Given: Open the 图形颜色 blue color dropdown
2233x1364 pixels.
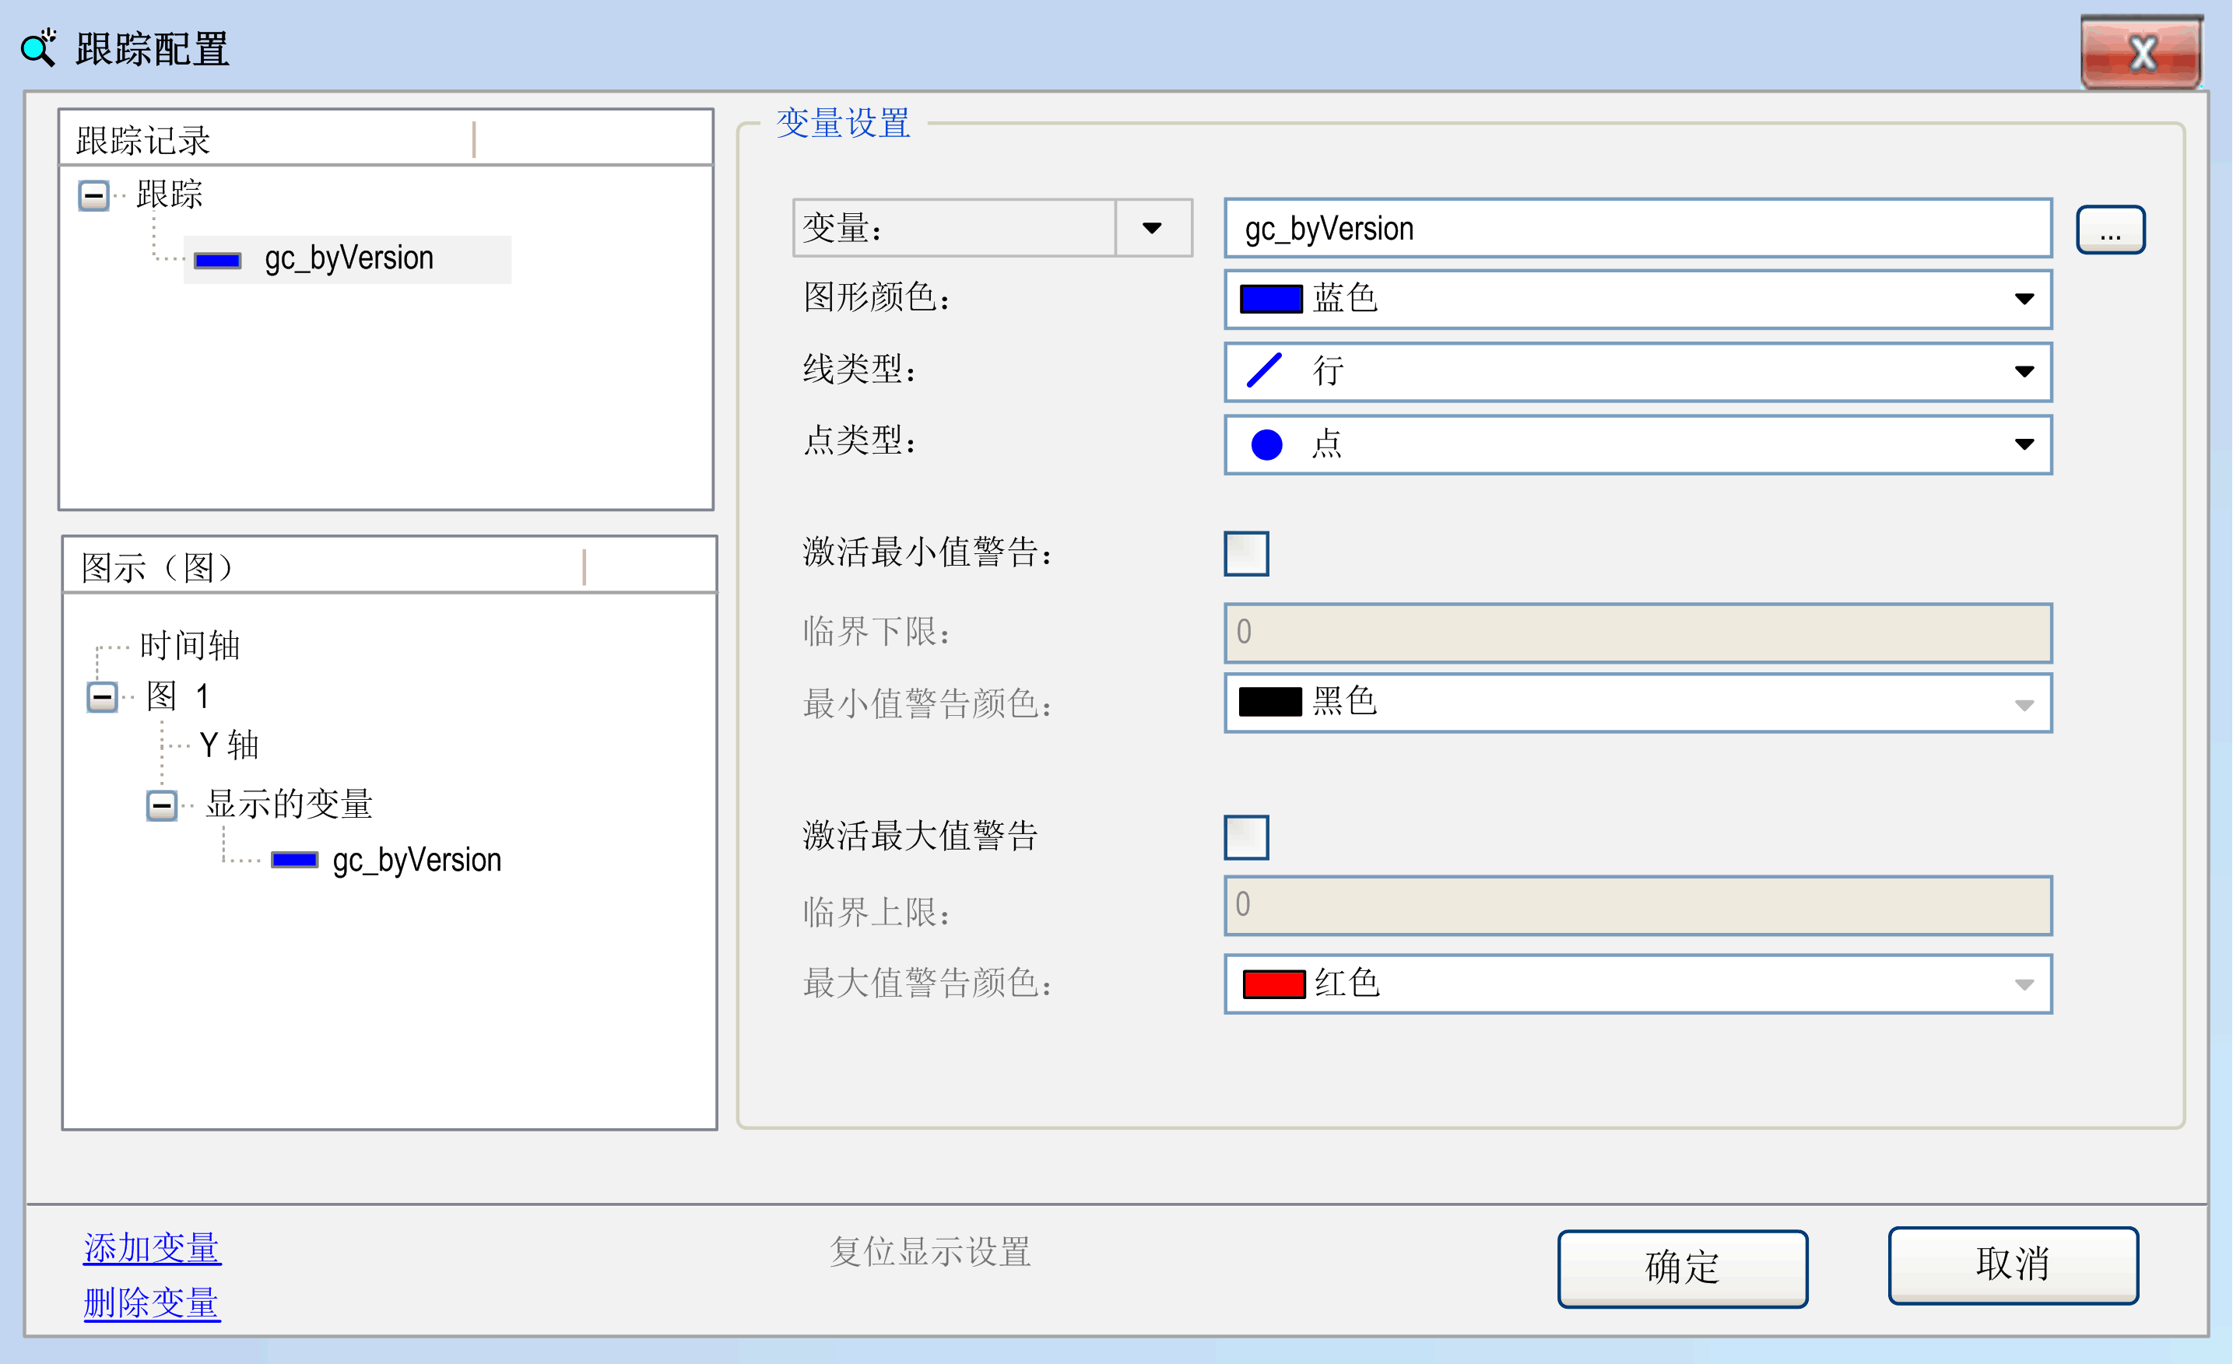Looking at the screenshot, I should coord(2024,299).
